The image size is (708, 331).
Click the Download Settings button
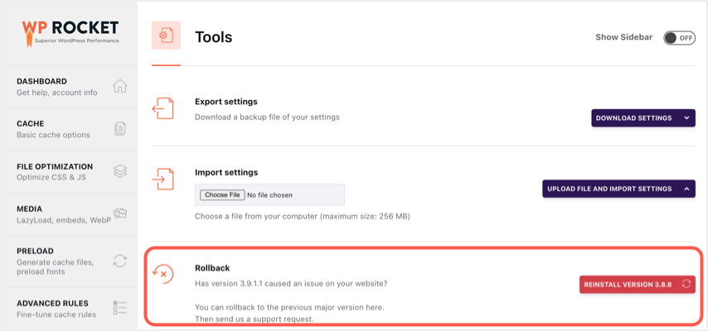pos(633,118)
